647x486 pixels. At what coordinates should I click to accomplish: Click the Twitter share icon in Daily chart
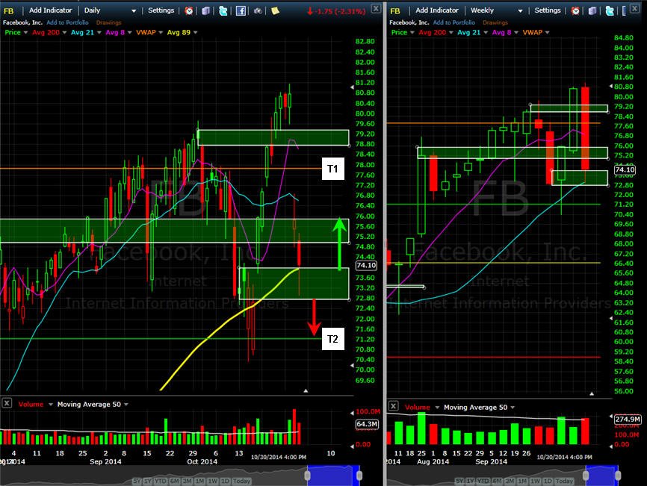223,10
